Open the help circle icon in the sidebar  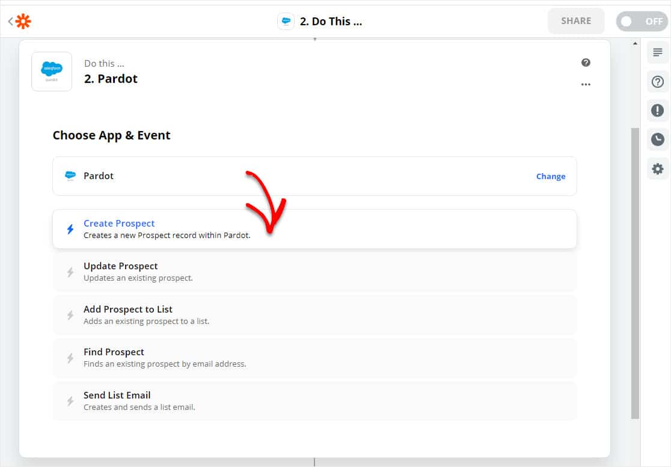click(x=657, y=82)
